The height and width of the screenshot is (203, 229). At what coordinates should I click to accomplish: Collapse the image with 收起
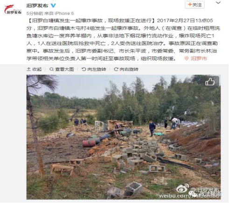[x=34, y=69]
